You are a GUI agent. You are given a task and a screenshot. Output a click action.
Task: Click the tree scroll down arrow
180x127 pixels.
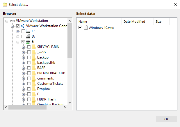69,102
